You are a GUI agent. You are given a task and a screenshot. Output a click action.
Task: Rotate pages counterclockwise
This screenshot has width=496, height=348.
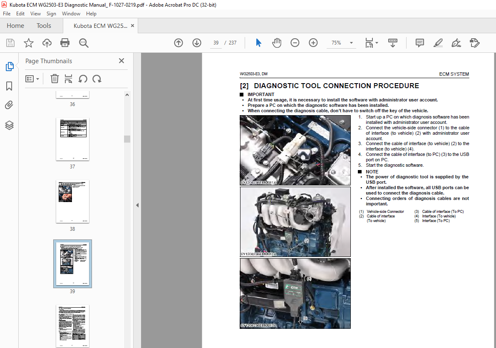point(82,79)
